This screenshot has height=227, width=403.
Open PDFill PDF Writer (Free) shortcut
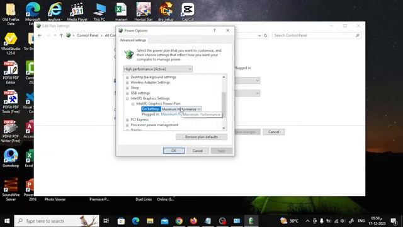coord(11,131)
